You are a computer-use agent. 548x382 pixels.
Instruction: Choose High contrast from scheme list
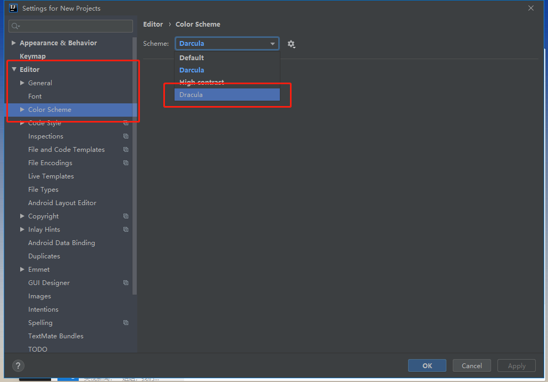[227, 82]
